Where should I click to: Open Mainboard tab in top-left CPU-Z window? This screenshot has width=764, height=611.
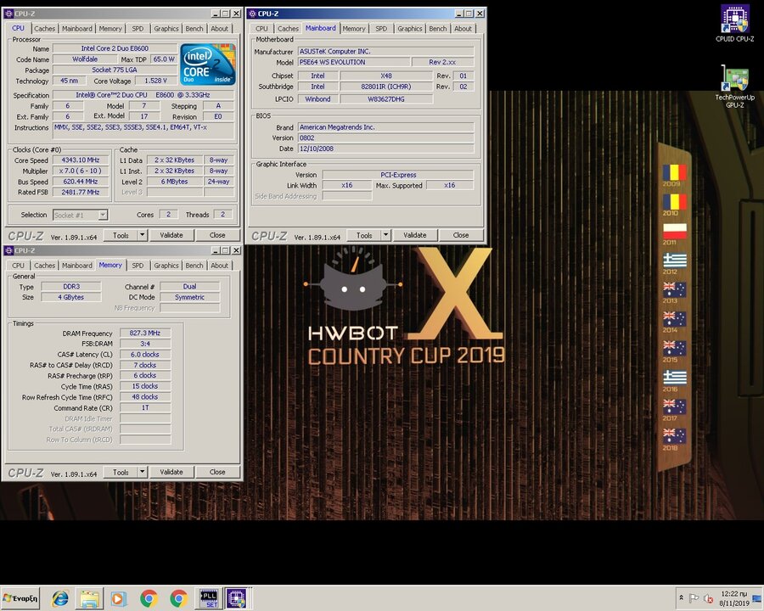[x=77, y=28]
